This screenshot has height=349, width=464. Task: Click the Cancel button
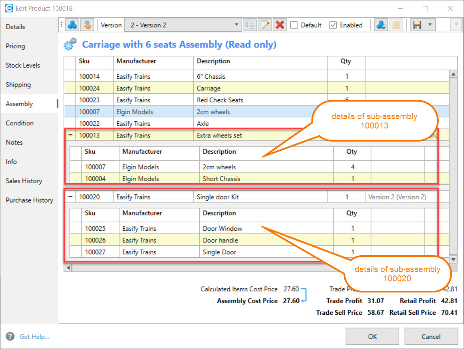[431, 336]
